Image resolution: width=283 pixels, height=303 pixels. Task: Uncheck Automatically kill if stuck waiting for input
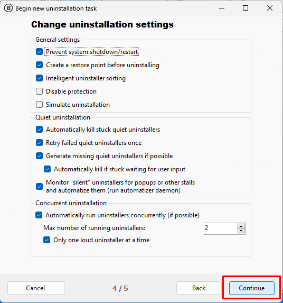48,169
